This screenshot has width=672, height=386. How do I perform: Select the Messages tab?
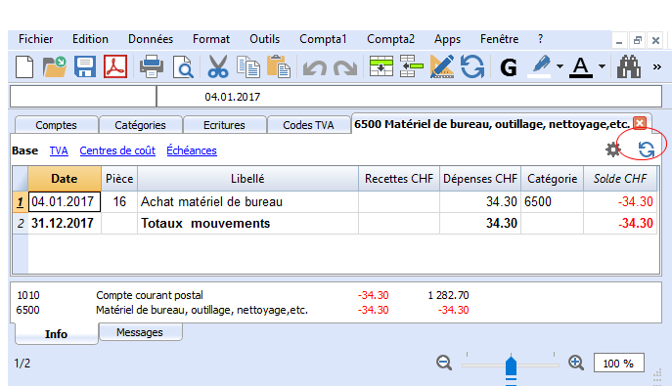pos(140,332)
